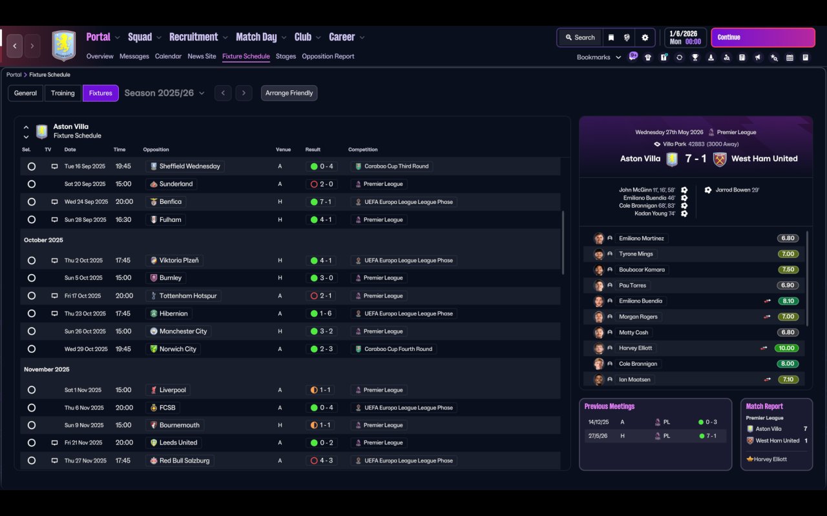Click Emiliano Buendía's substitution arrow icon
The image size is (827, 516).
(x=768, y=301)
